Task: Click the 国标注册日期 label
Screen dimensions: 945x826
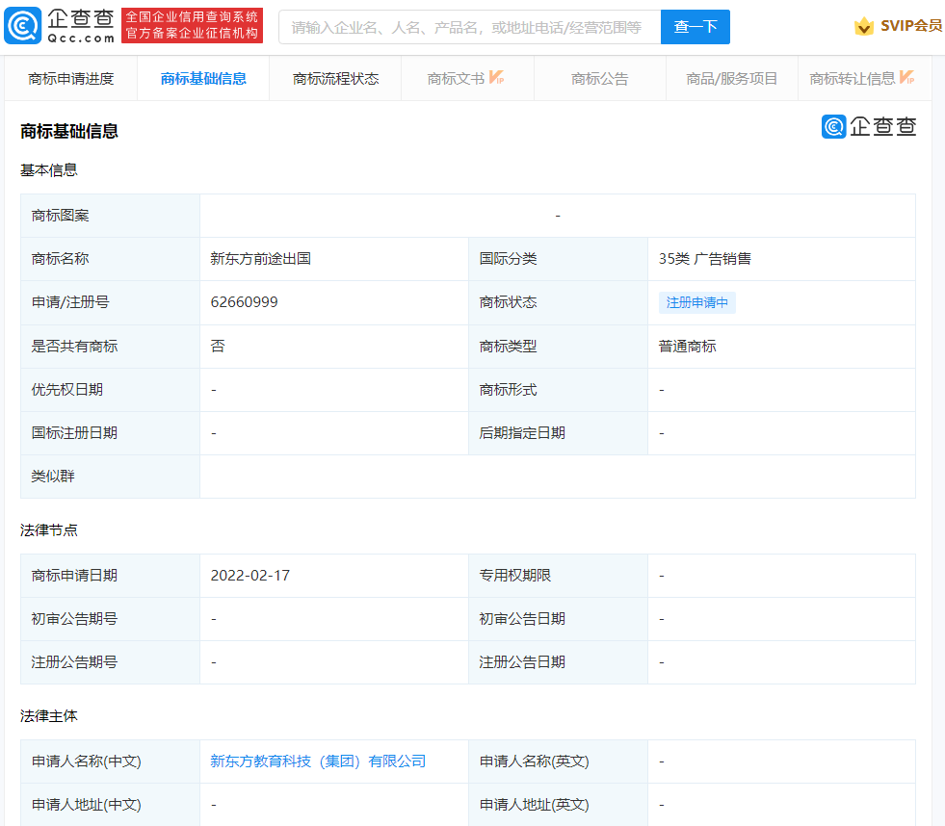Action: (74, 433)
